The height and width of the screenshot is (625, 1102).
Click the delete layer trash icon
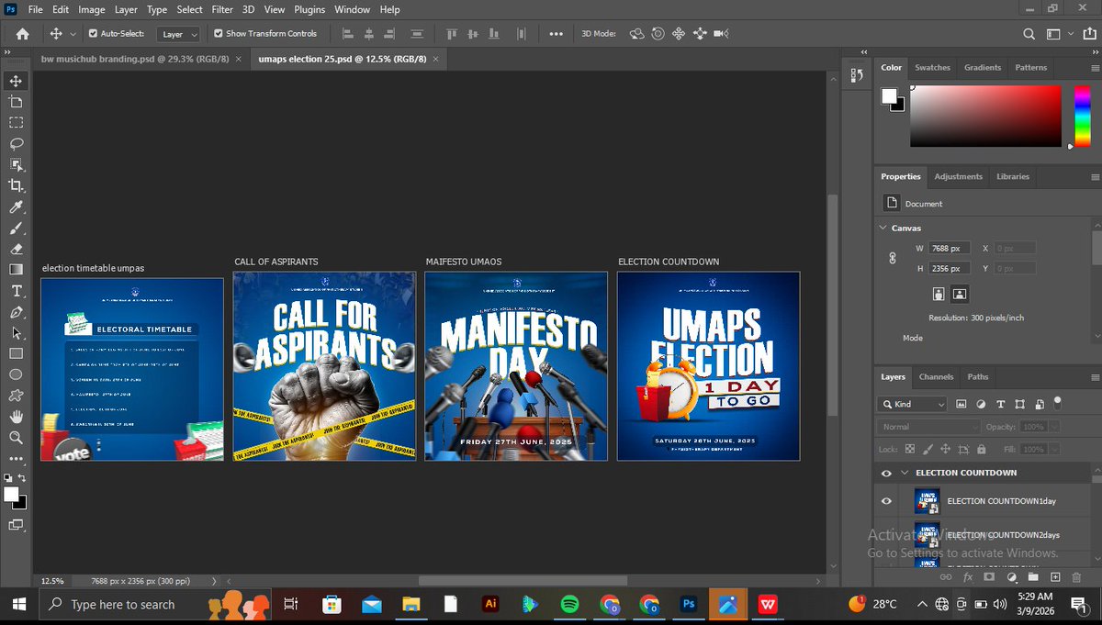coord(1076,577)
